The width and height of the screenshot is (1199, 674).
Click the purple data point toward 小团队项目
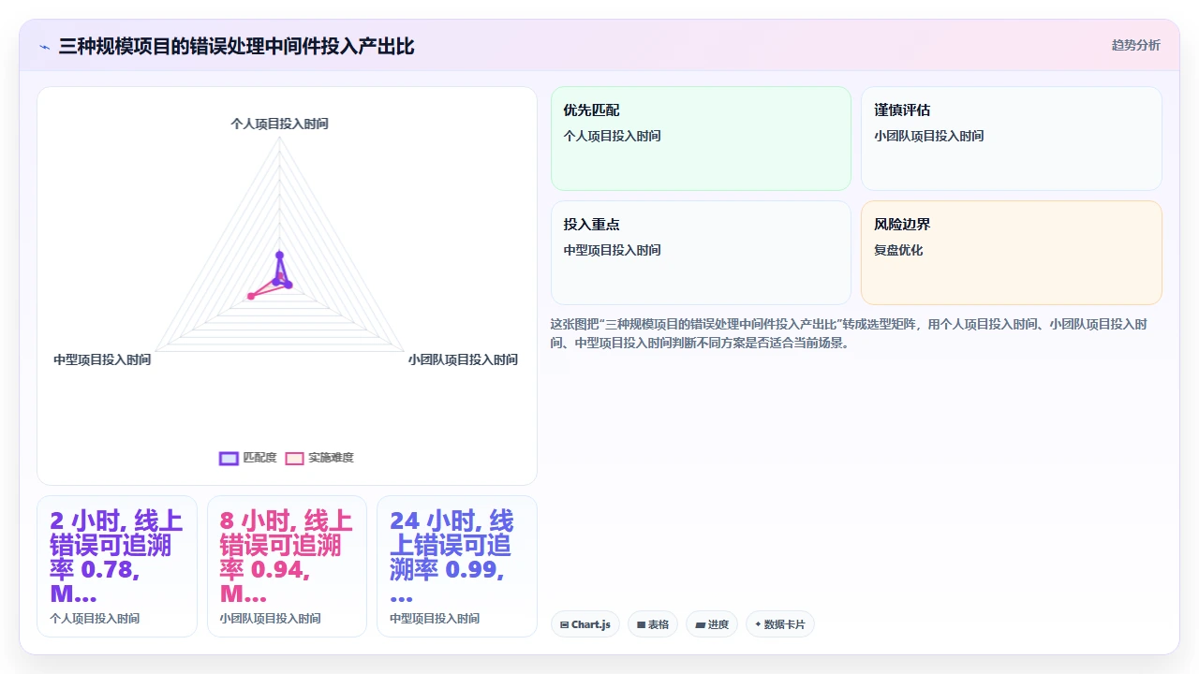(289, 285)
